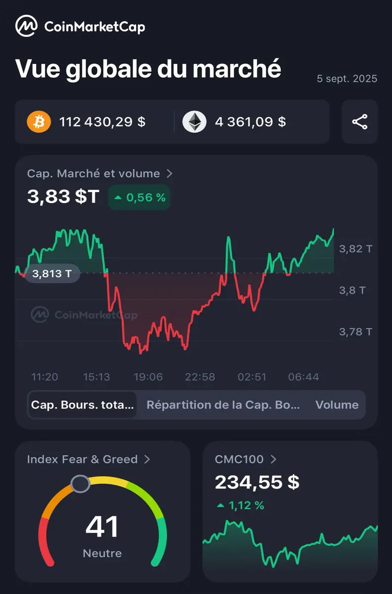Image resolution: width=392 pixels, height=594 pixels.
Task: Click the CoinMarketCap logo icon
Action: [26, 26]
